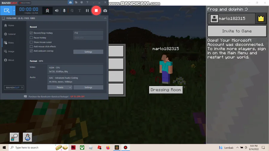The height and width of the screenshot is (151, 269).
Task: Enable Add mouse click effects checkbox
Action: click(x=31, y=46)
